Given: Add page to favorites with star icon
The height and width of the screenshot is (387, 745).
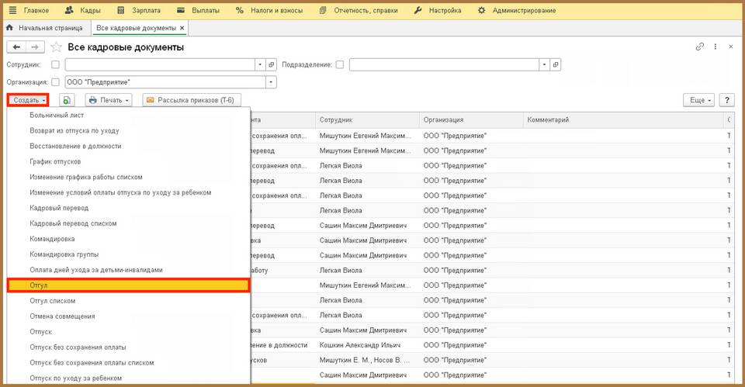Looking at the screenshot, I should [56, 47].
